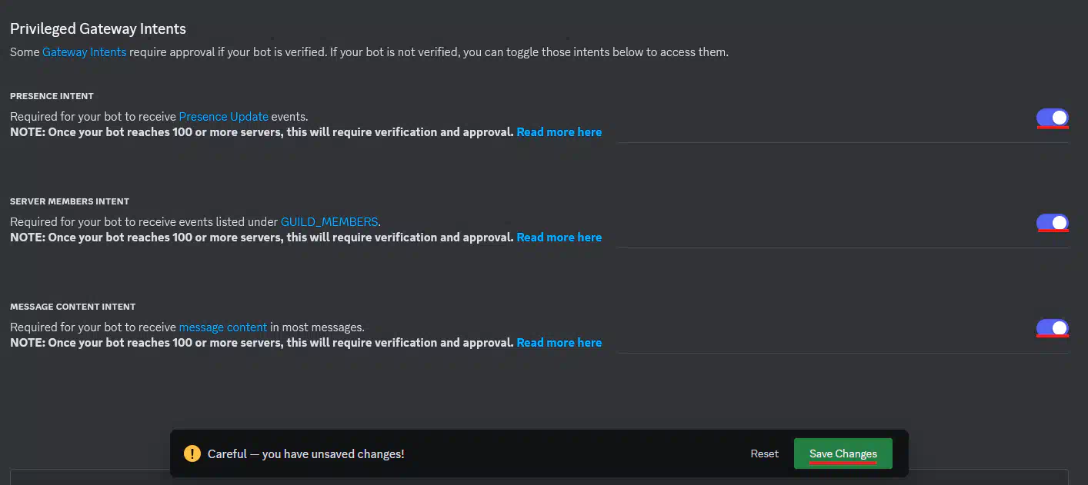This screenshot has width=1088, height=485.
Task: Open the Gateway Intents link
Action: (x=84, y=52)
